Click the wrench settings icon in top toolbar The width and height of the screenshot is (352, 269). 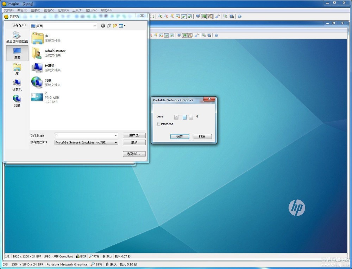click(218, 16)
